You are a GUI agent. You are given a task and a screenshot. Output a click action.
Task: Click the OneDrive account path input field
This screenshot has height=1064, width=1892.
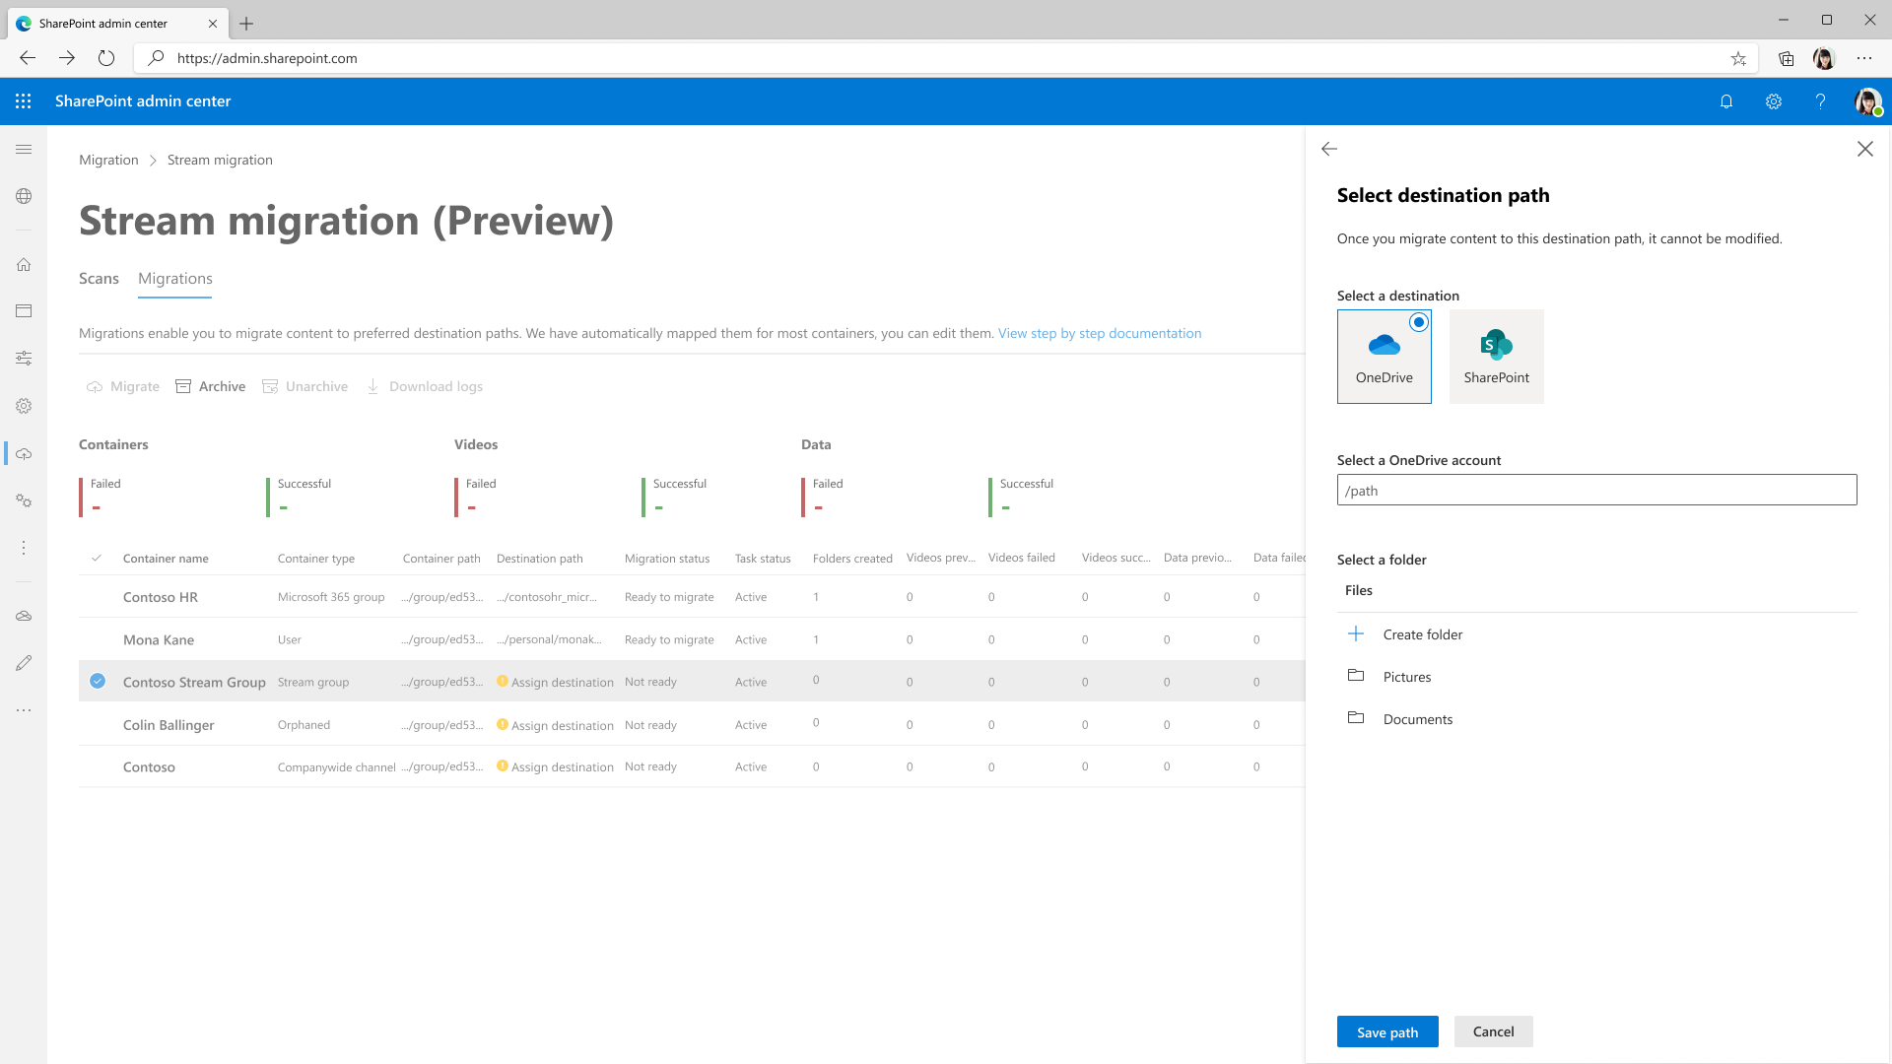(x=1597, y=490)
